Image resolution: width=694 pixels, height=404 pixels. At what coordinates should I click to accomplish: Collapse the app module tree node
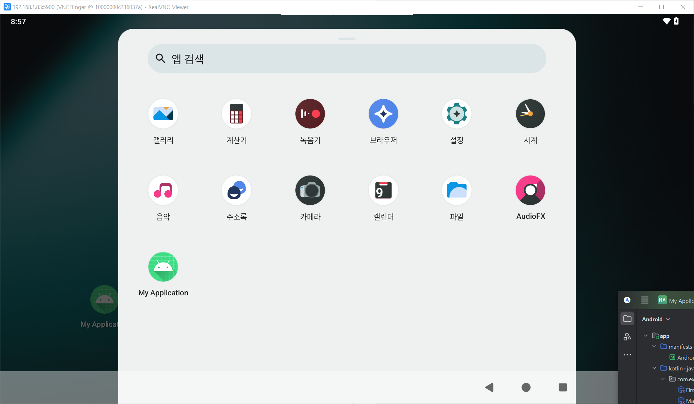coord(646,336)
